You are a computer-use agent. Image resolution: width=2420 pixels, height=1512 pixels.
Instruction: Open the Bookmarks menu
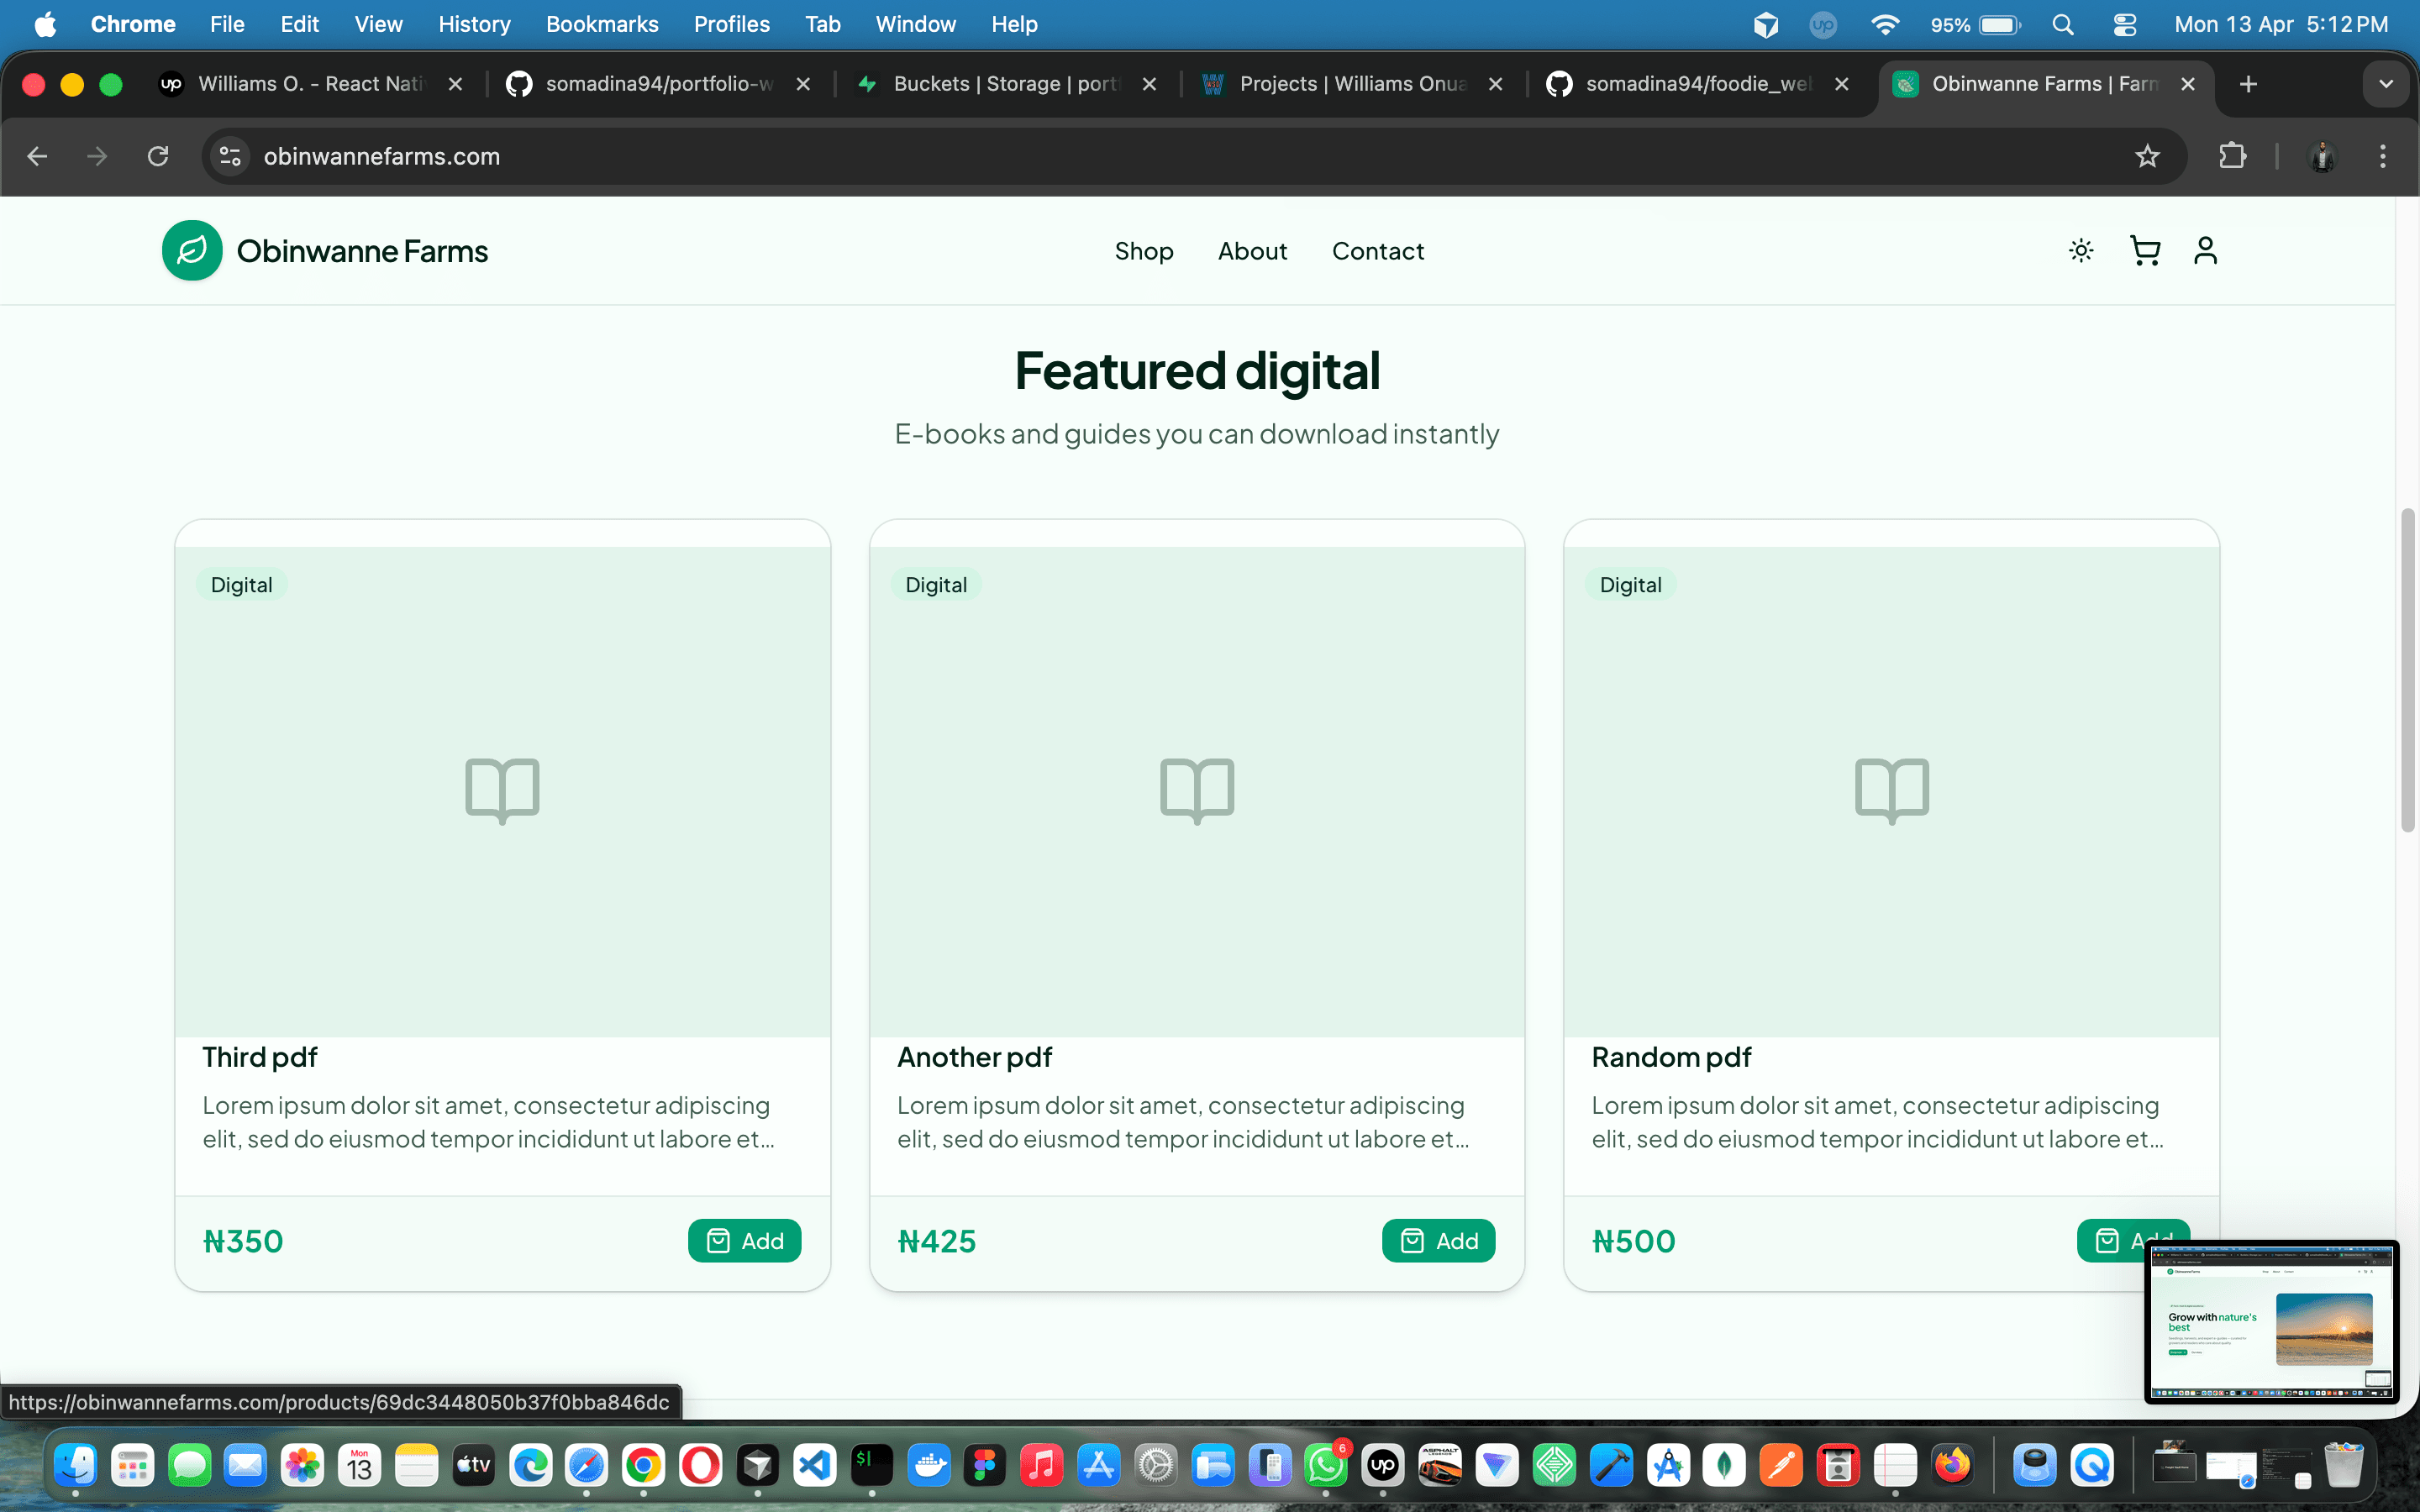[601, 24]
